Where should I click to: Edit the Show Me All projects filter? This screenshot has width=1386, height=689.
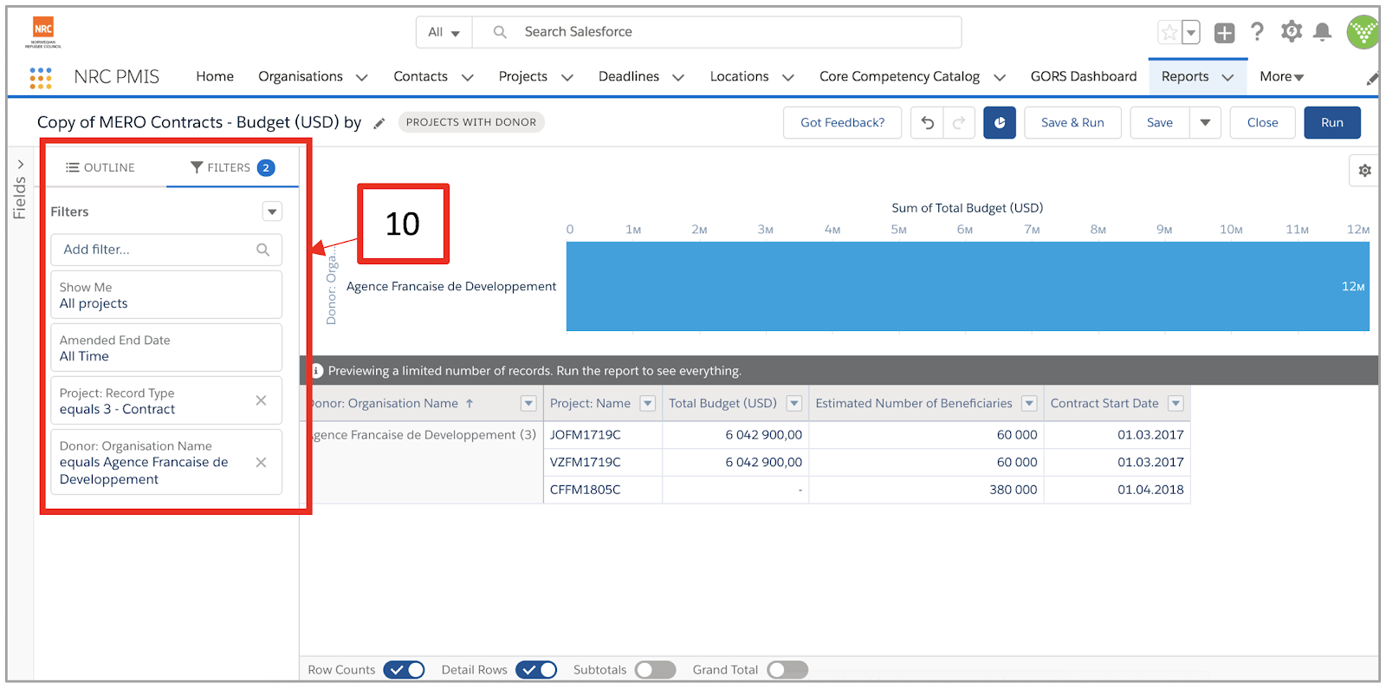(x=166, y=296)
